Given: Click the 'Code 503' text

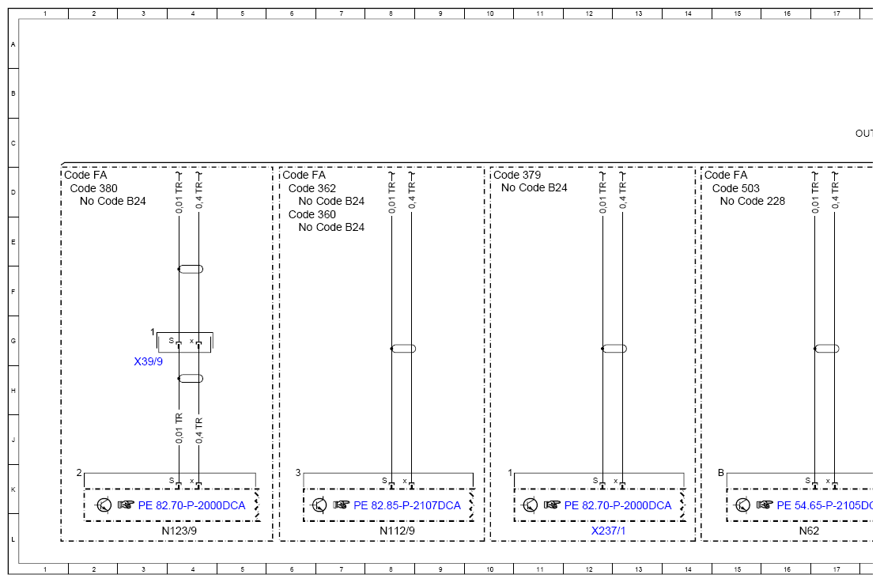Looking at the screenshot, I should [x=736, y=188].
